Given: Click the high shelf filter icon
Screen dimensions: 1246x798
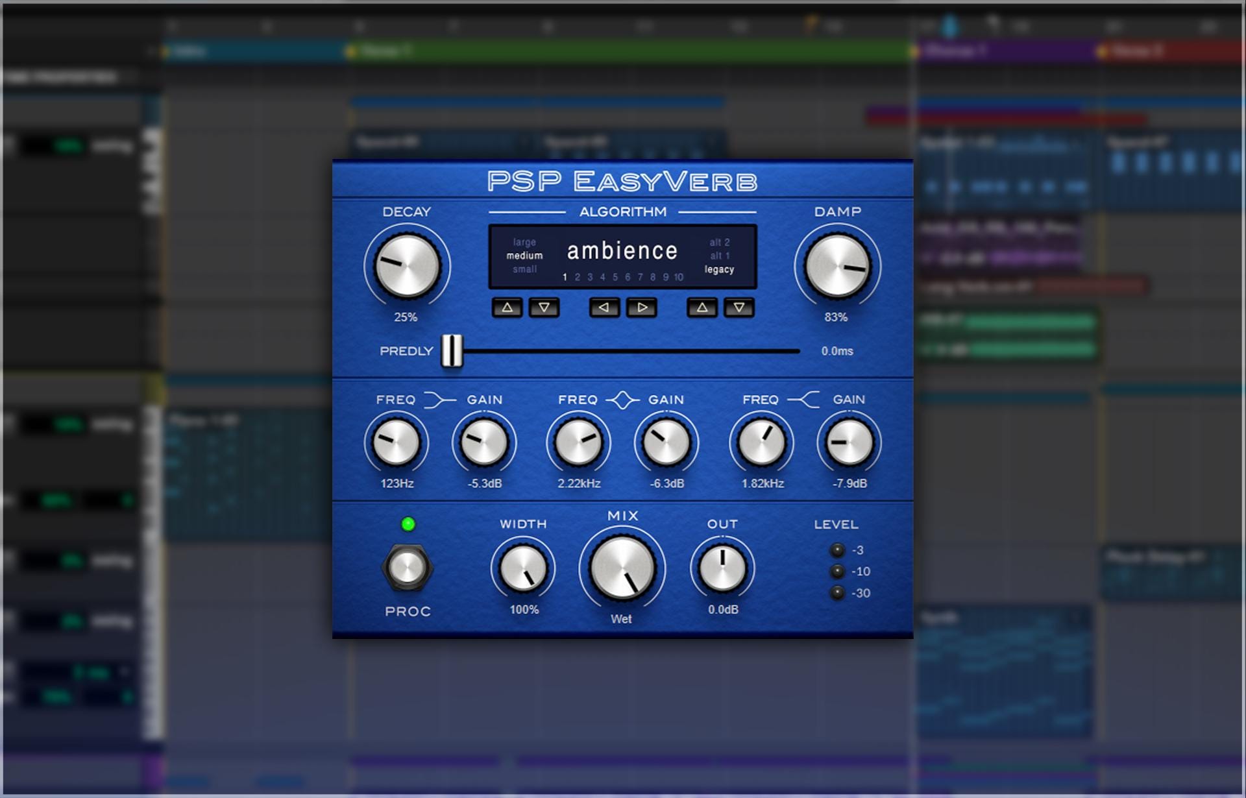Looking at the screenshot, I should tap(803, 400).
